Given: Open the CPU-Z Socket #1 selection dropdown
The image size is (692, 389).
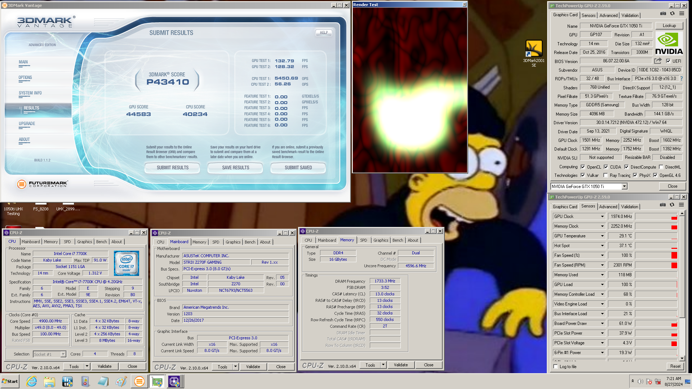Looking at the screenshot, I should pyautogui.click(x=63, y=354).
